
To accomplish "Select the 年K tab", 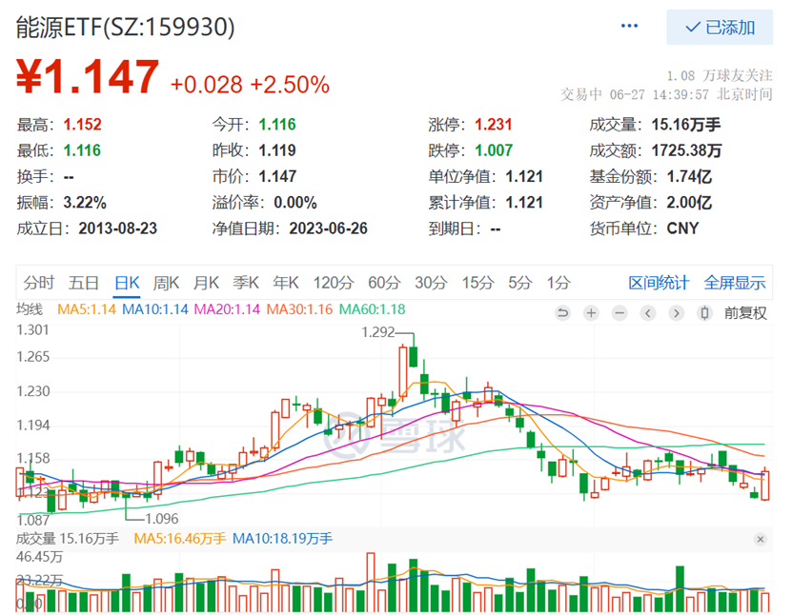I will pos(286,283).
